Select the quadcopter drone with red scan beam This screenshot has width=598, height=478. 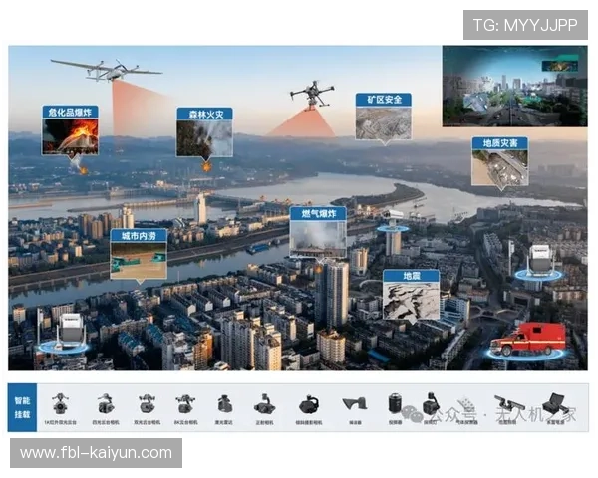[312, 94]
